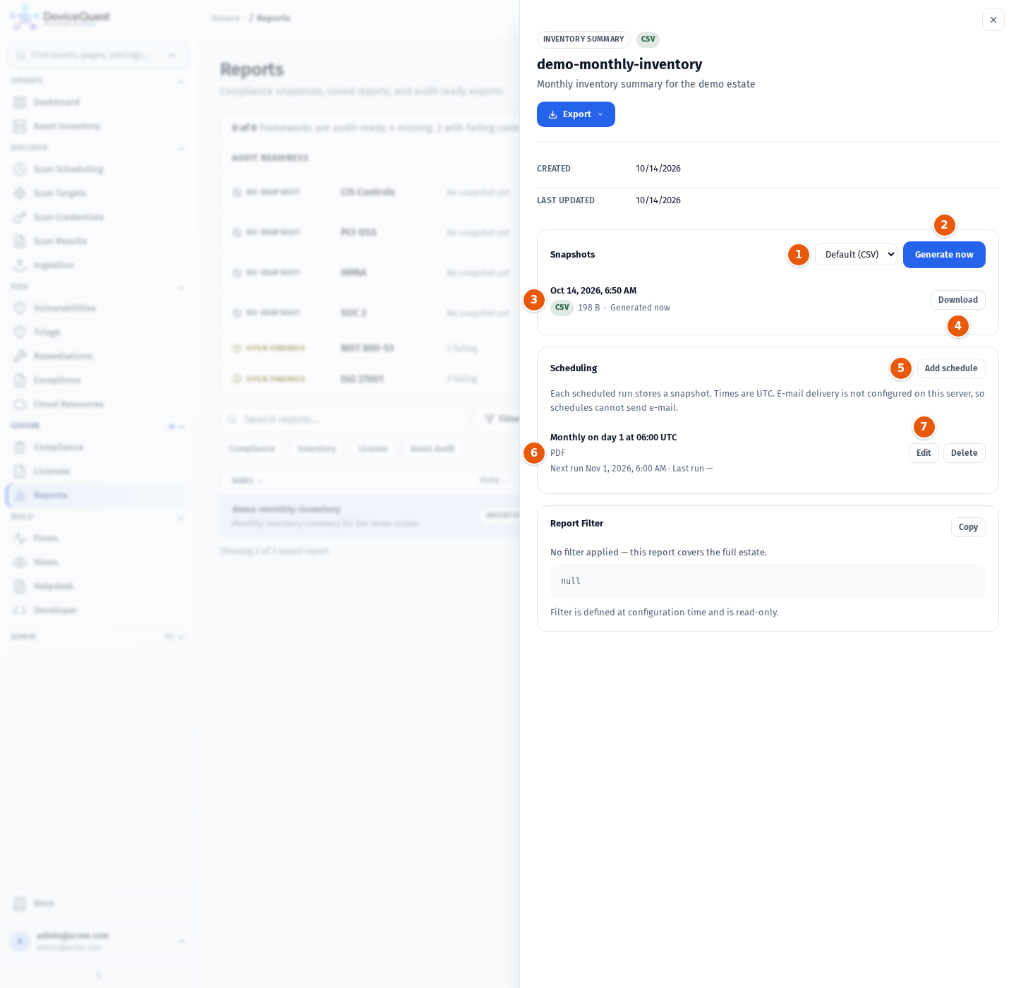This screenshot has height=988, width=1016.
Task: Click the null filter code box
Action: point(768,582)
